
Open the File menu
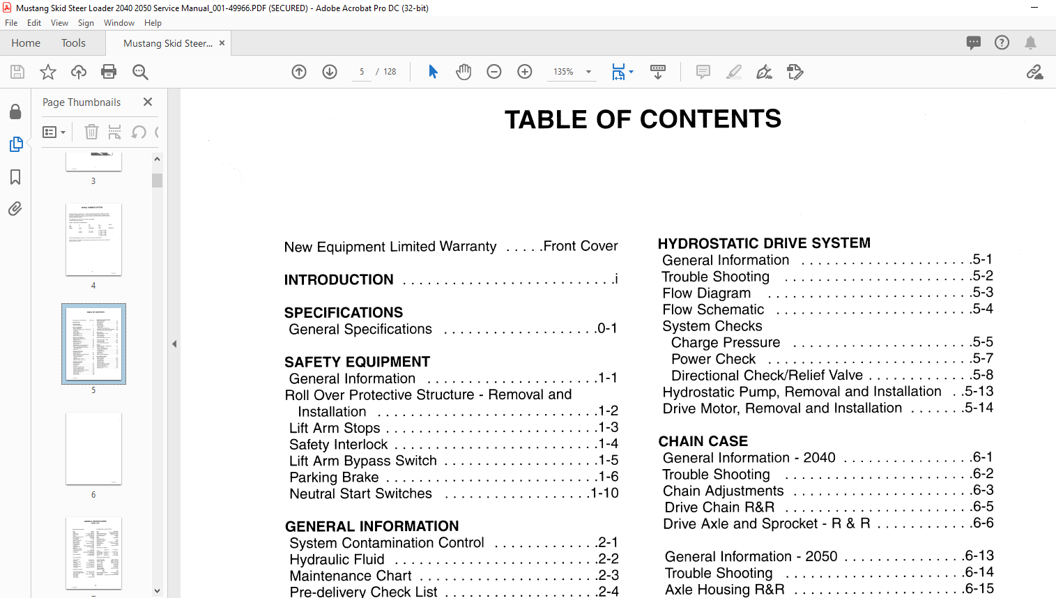click(11, 23)
